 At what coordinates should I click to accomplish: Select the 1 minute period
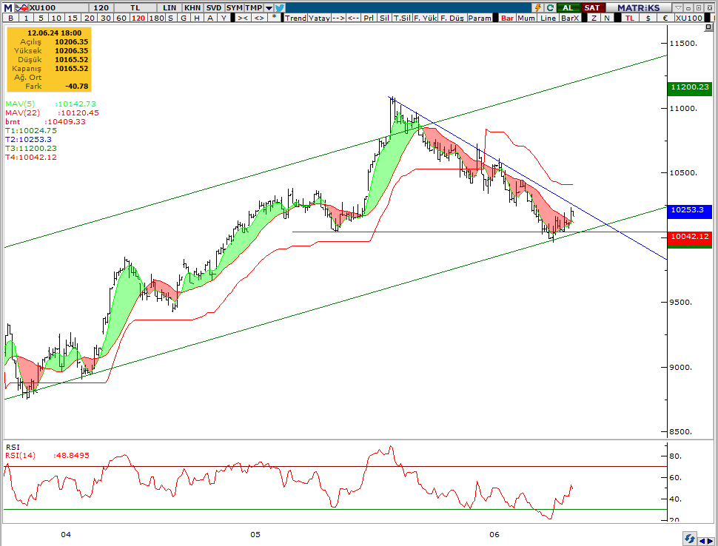point(26,18)
